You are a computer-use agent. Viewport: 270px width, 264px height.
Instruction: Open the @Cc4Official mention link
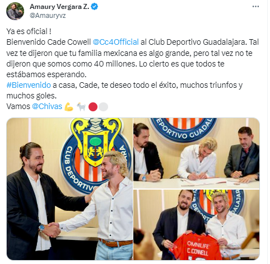click(115, 42)
